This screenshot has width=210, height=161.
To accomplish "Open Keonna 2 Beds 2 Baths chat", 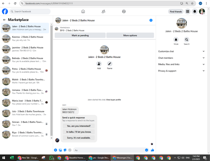I will click(x=25, y=39).
